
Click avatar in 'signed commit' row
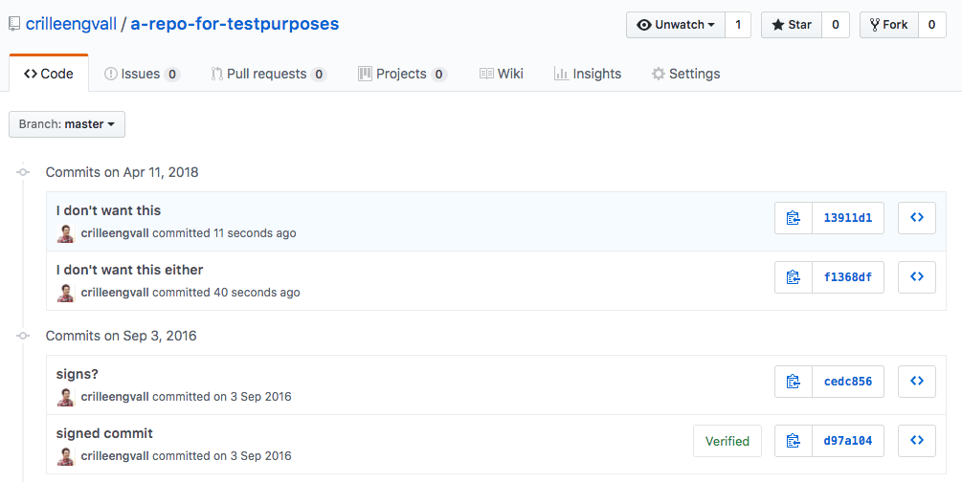66,457
